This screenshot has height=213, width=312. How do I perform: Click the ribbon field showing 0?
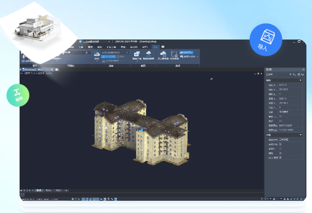[x=86, y=52]
